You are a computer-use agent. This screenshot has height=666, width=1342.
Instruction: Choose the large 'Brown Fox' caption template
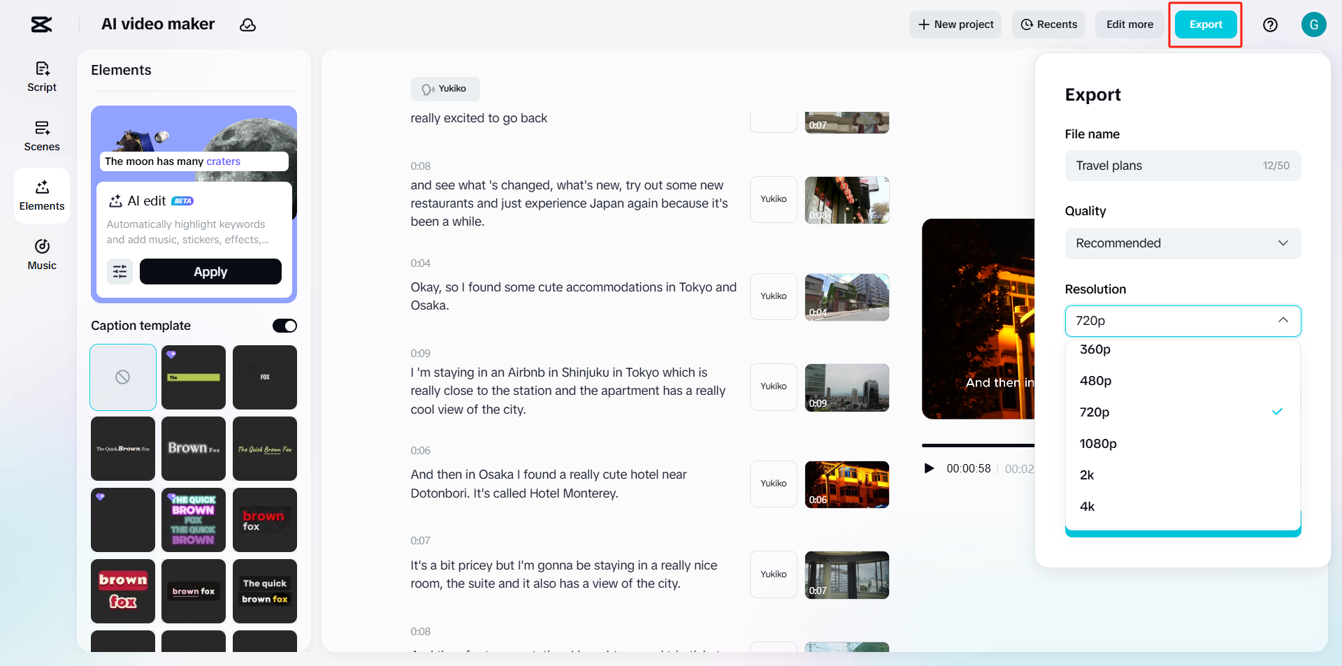[194, 449]
